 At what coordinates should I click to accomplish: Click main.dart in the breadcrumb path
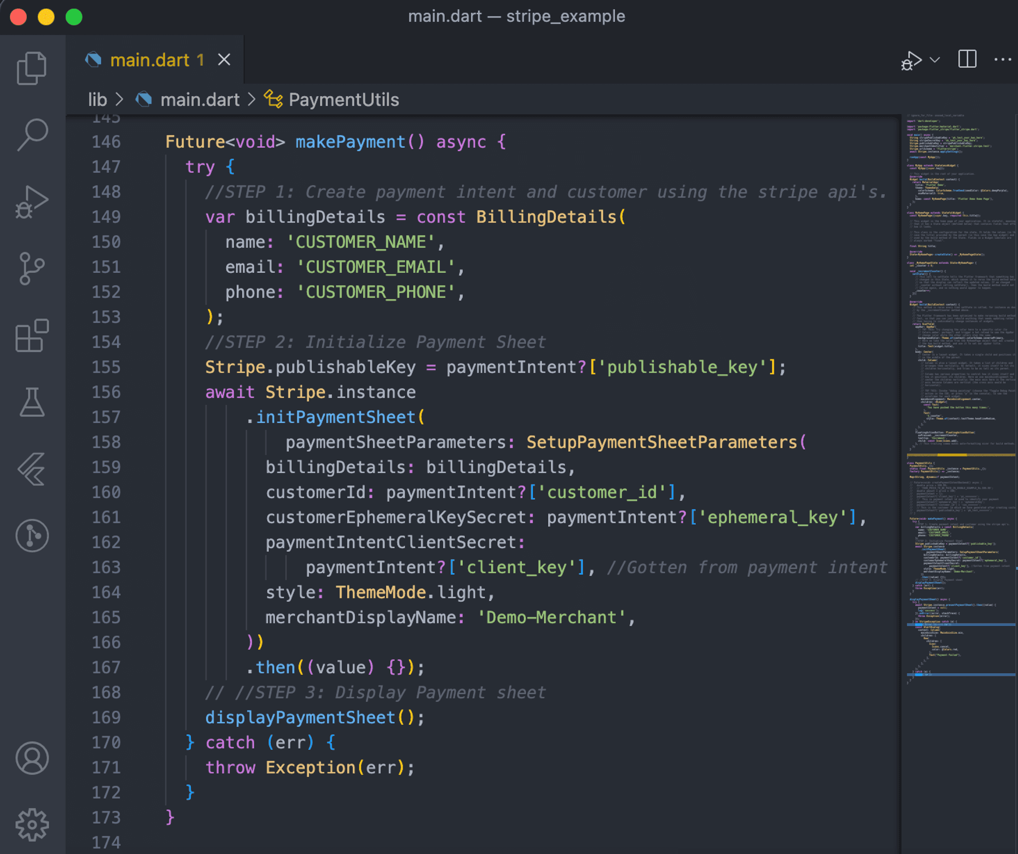[x=200, y=99]
